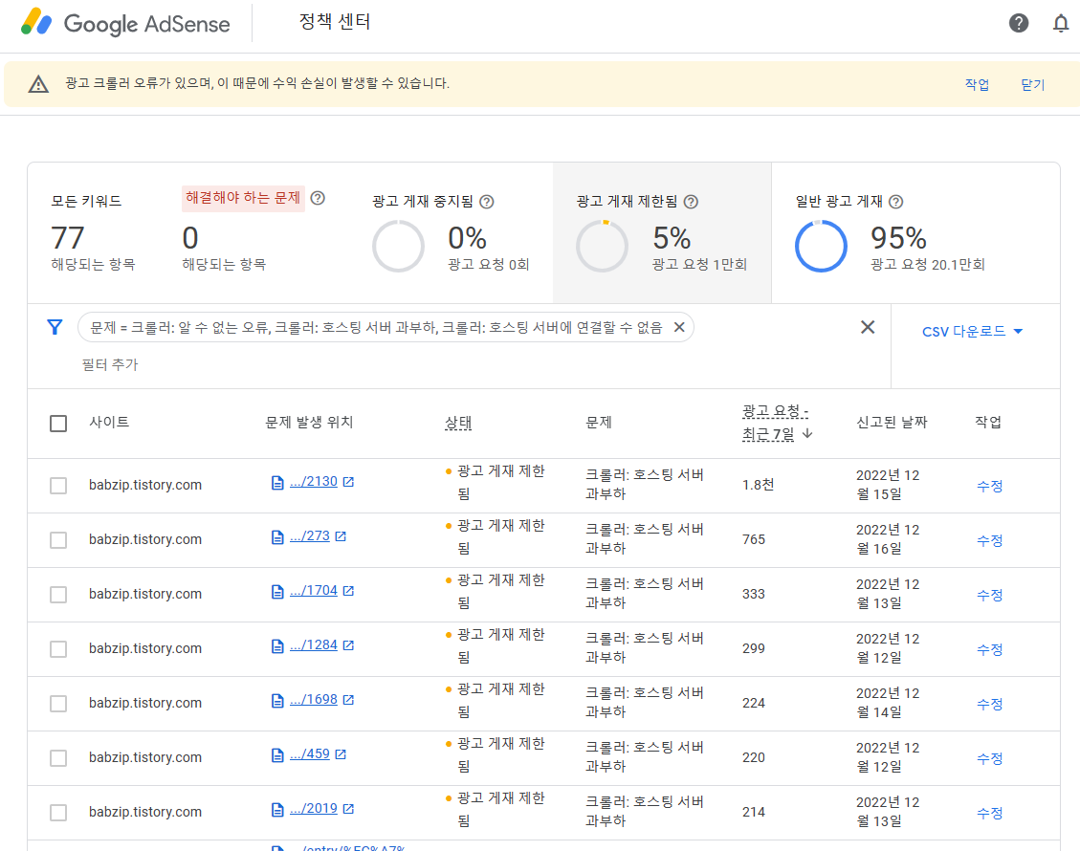The width and height of the screenshot is (1080, 851).
Task: Click the 2022년 12월 16일 date cell
Action: tap(888, 539)
